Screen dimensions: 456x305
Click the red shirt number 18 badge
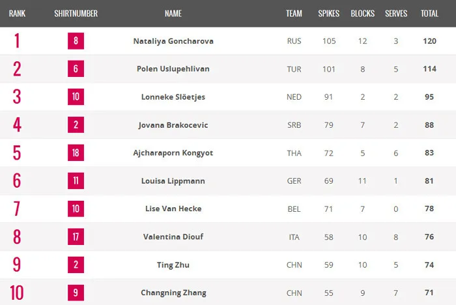point(76,153)
